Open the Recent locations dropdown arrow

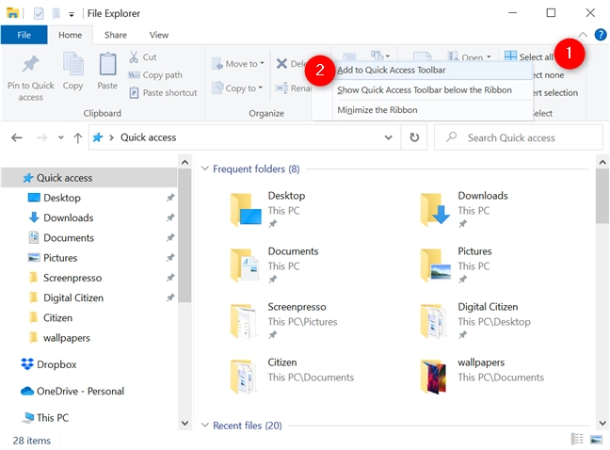pos(60,137)
